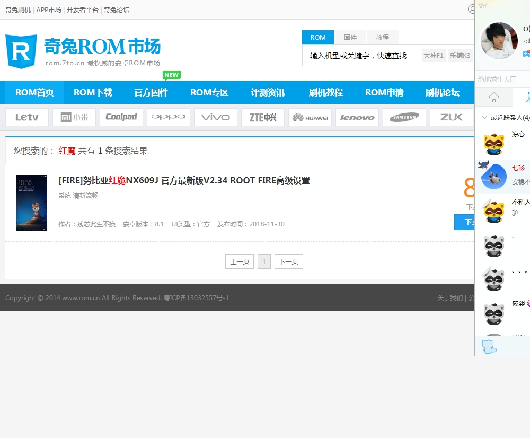
Task: Open the OPPO brand logo
Action: [169, 117]
